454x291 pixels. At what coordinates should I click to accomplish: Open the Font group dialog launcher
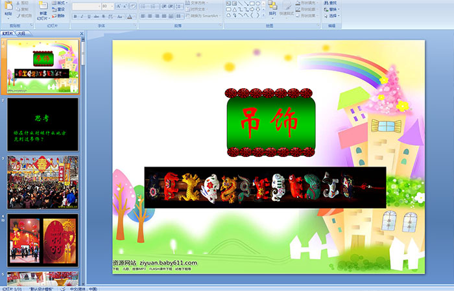(135, 25)
